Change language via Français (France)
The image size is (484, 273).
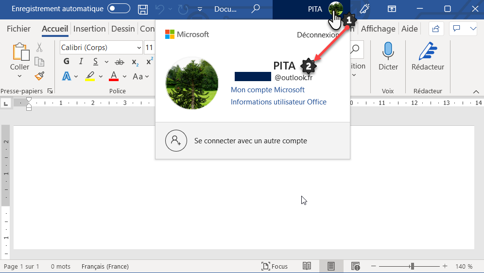point(105,266)
